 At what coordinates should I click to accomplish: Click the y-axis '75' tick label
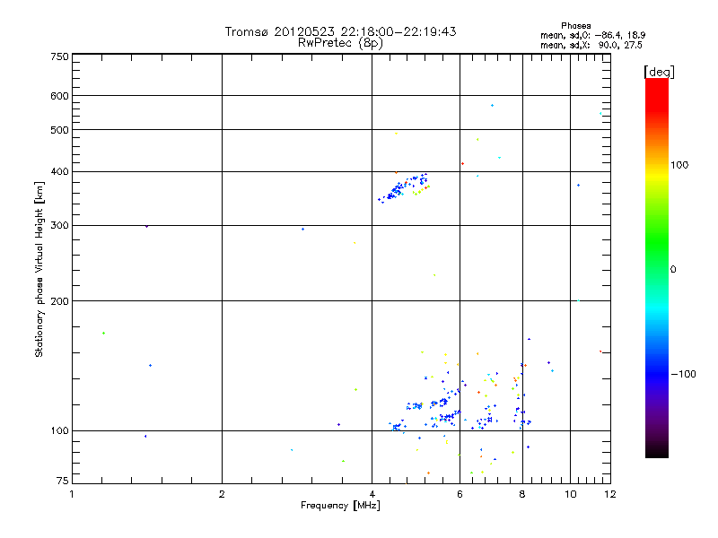click(63, 481)
